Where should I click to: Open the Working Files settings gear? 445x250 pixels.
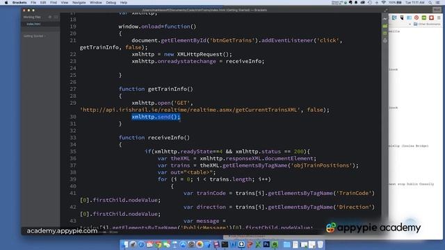point(50,17)
